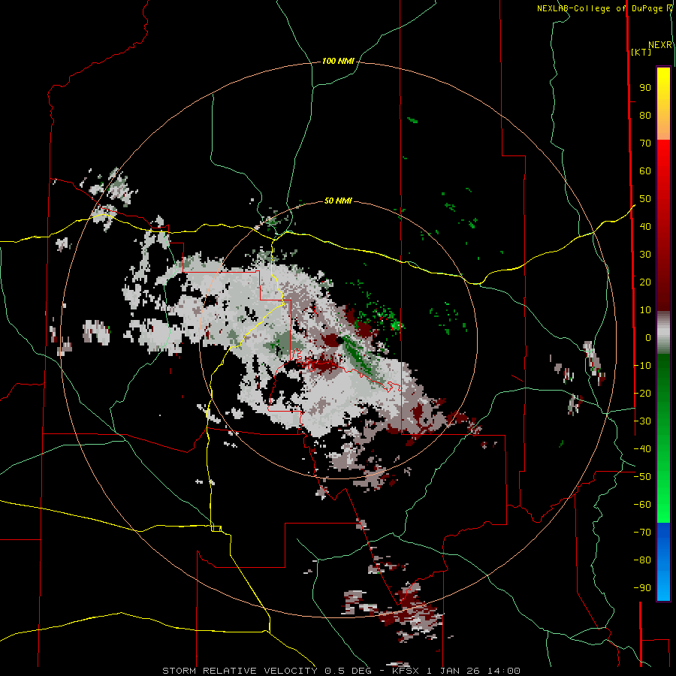The width and height of the screenshot is (676, 676).
Task: Click the "14:00" time stamp
Action: pyautogui.click(x=503, y=671)
